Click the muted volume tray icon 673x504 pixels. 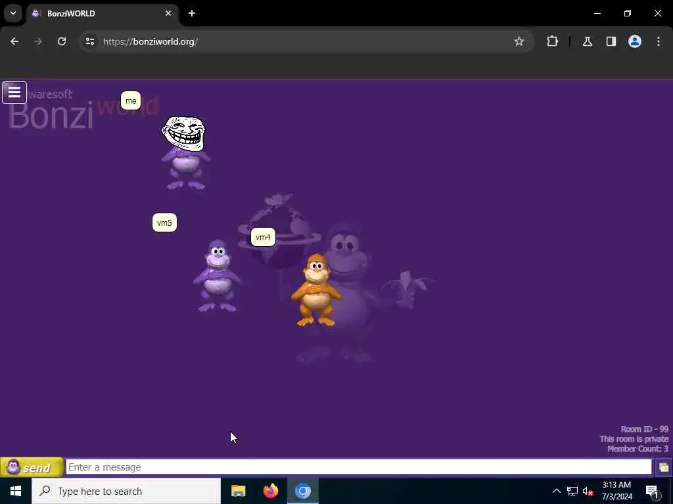click(588, 491)
